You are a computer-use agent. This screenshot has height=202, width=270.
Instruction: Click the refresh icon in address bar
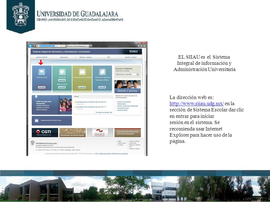[63, 46]
